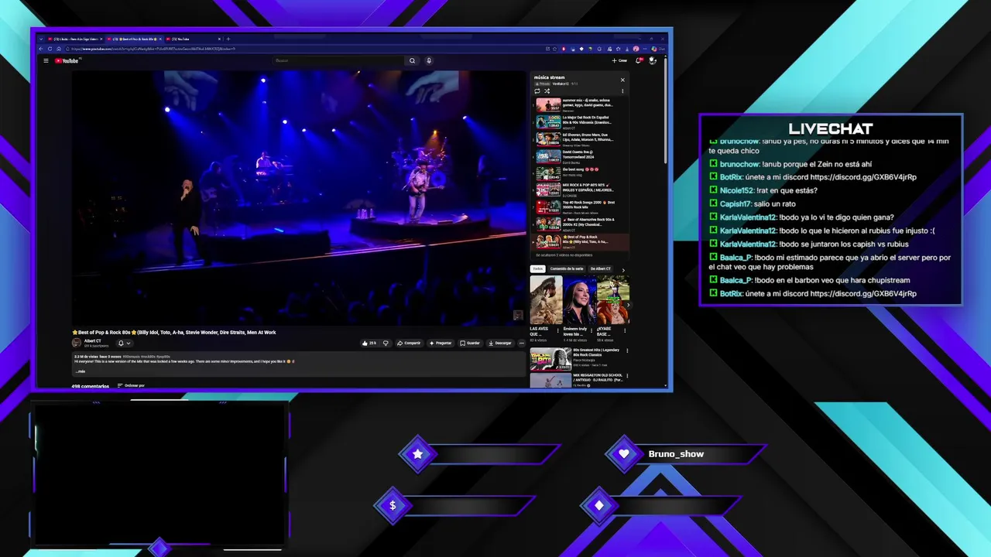991x557 pixels.
Task: Click in the YouTube search field
Action: pos(338,60)
